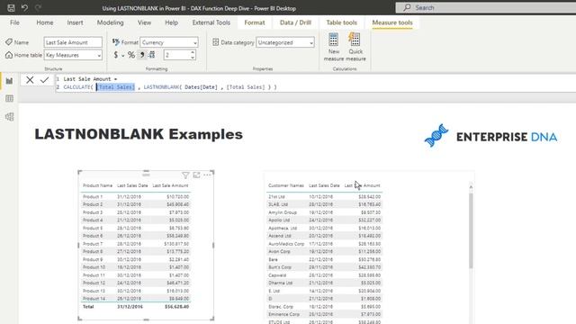Viewport: 576px width, 324px height.
Task: Undo the last action
Action: point(24,8)
